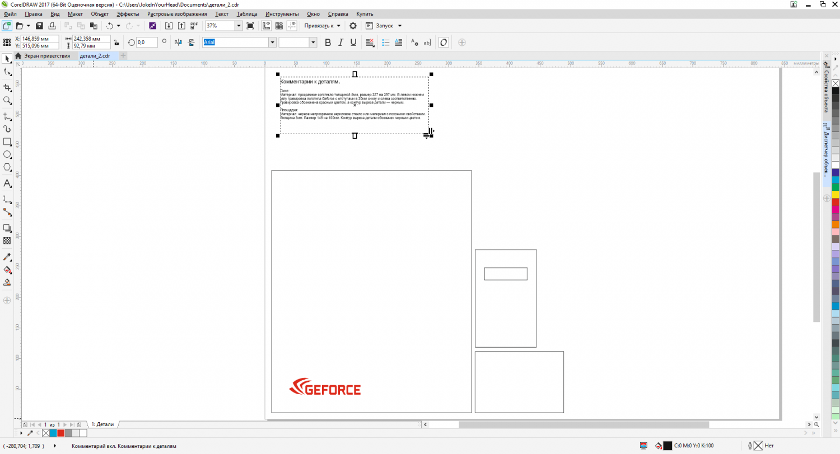840x454 pixels.
Task: Select the Pick tool in toolbox
Action: pyautogui.click(x=7, y=59)
